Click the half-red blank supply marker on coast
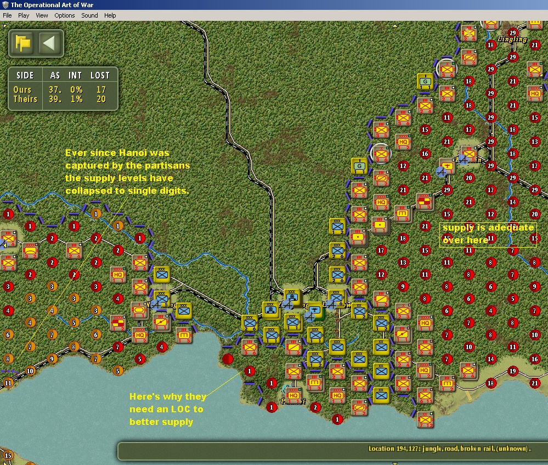 pos(228,358)
